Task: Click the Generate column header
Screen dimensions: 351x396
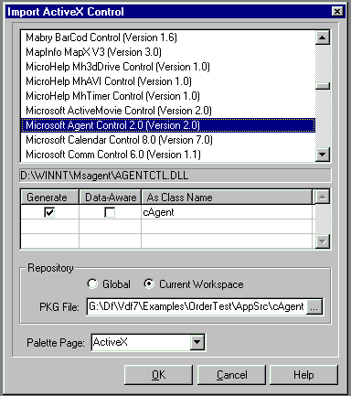Action: click(x=49, y=198)
